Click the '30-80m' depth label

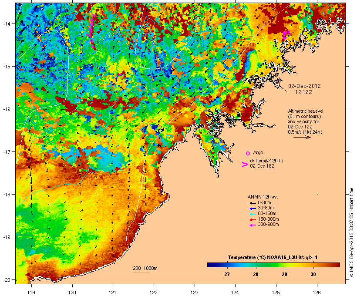click(x=266, y=208)
